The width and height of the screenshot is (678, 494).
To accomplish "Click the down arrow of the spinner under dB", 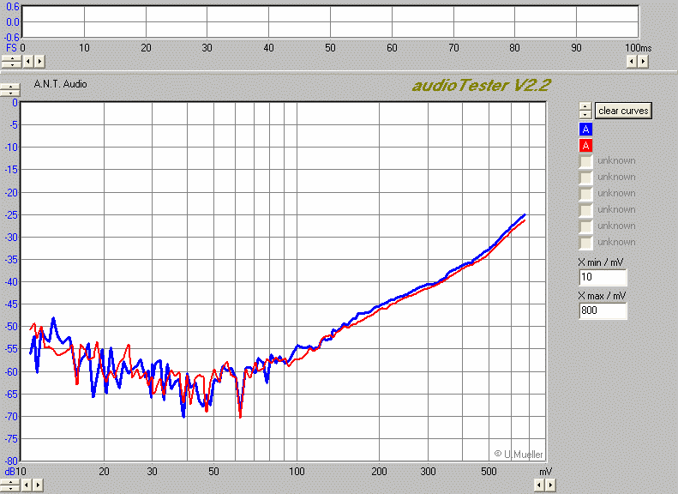I will point(10,488).
